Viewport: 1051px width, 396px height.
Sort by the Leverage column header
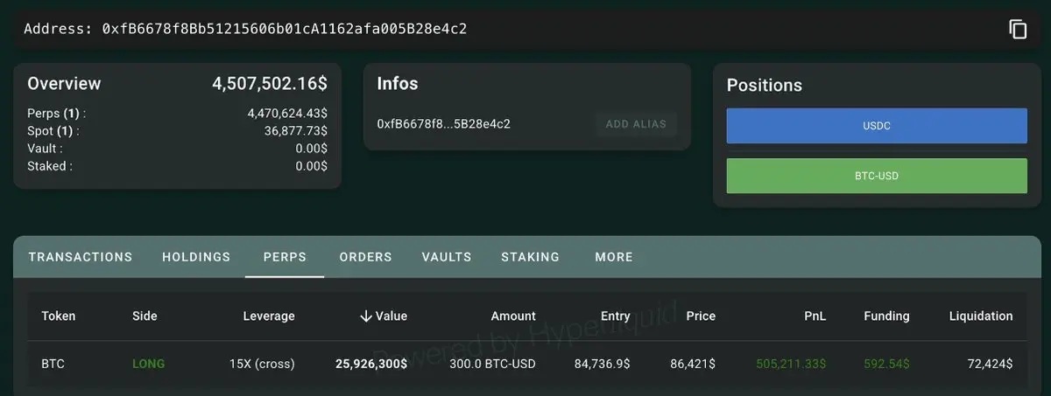268,316
